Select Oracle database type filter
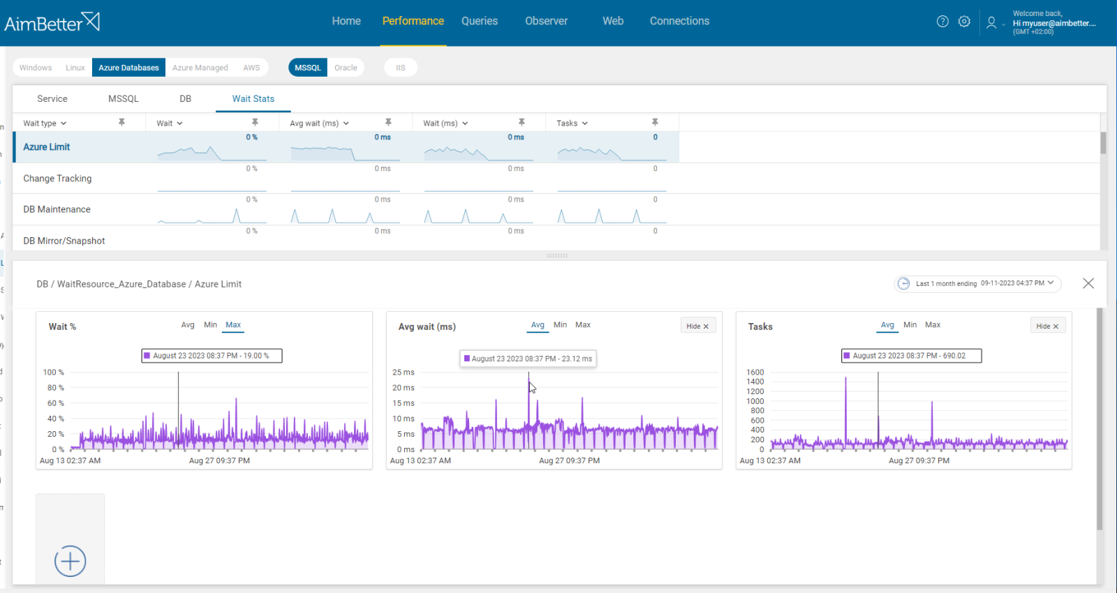Screen dimensions: 1117x593 346,68
